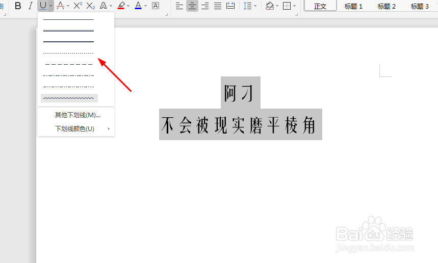Open highlight color dropdown arrow
This screenshot has height=263, width=438.
128,6
